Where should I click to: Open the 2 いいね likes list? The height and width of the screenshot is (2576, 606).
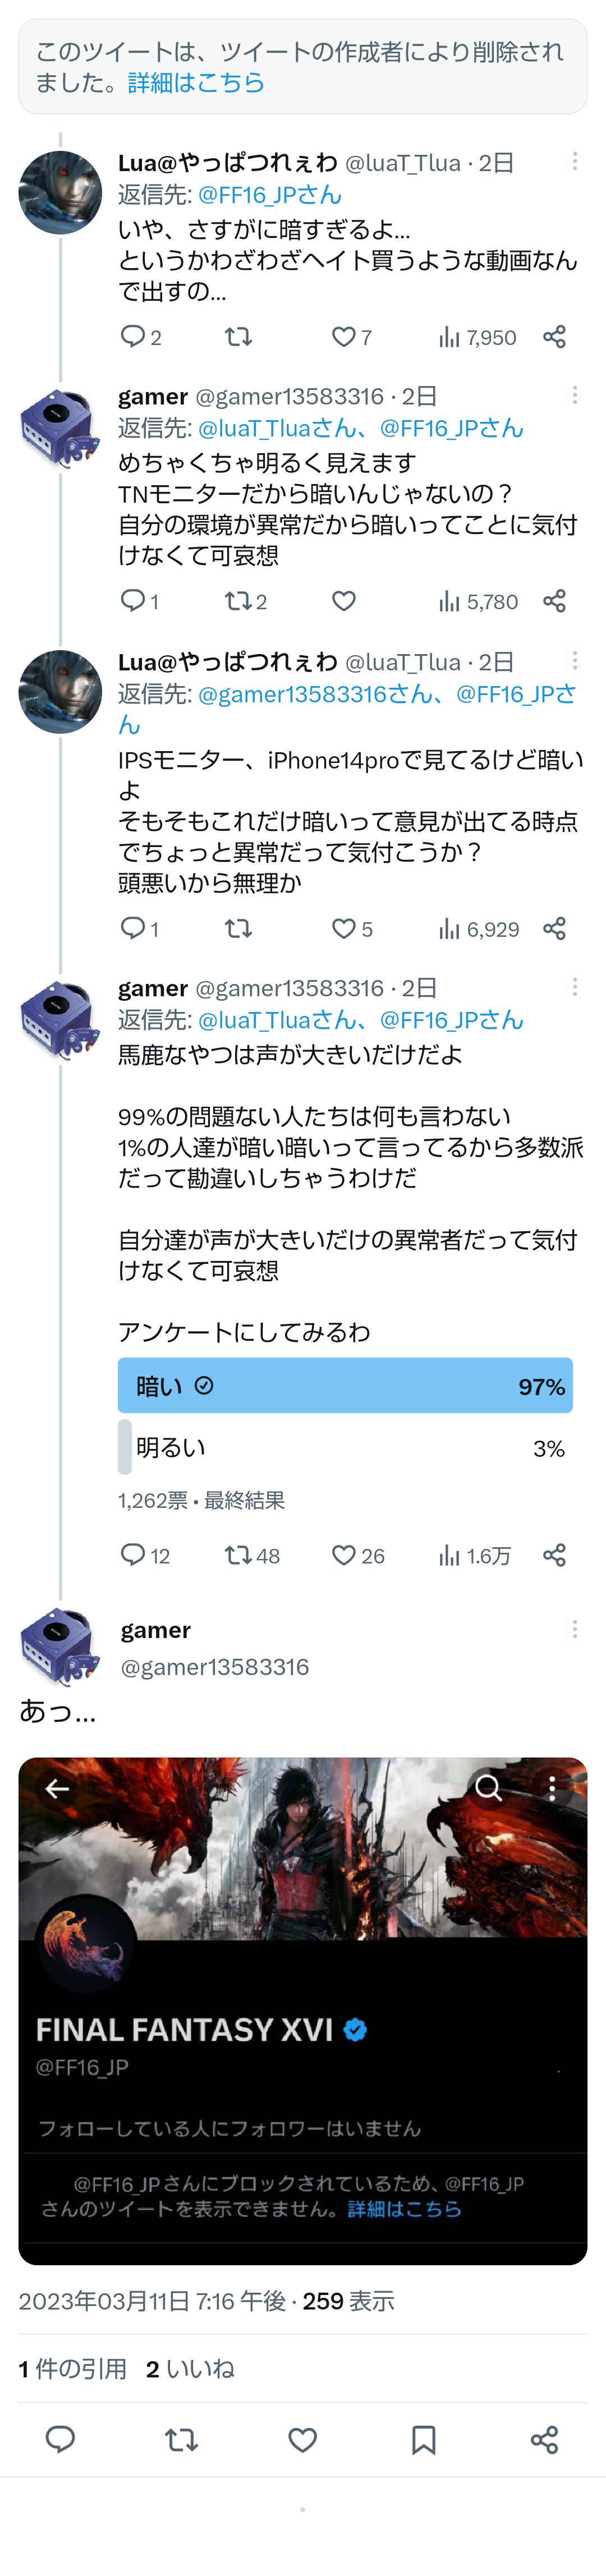coord(190,2369)
